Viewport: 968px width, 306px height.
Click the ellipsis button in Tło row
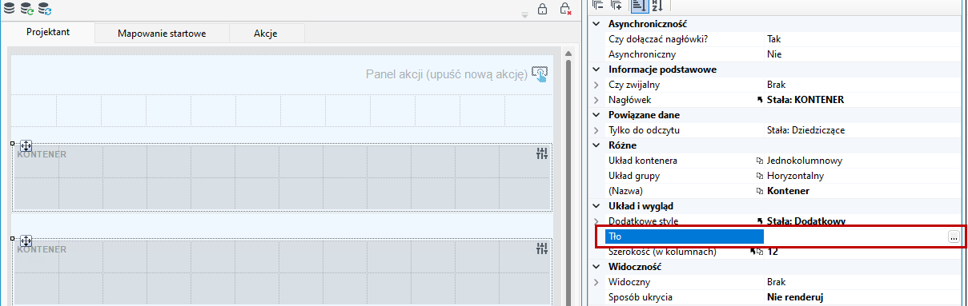click(x=953, y=236)
